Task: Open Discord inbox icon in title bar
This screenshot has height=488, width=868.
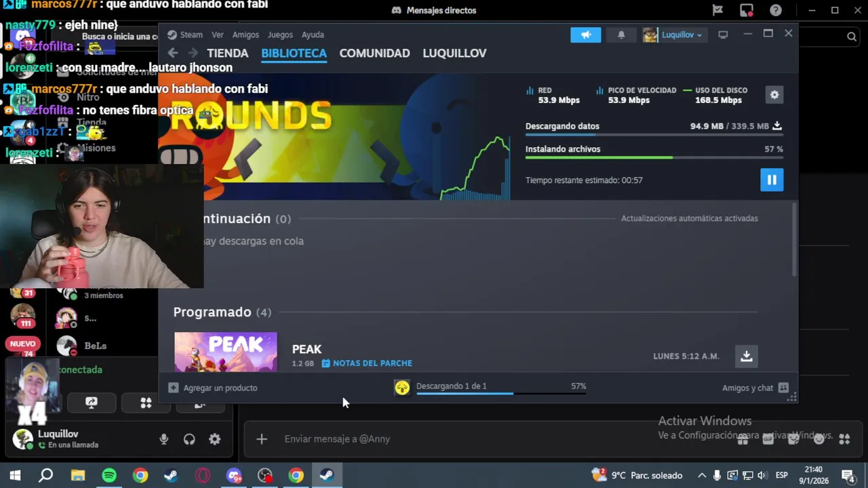Action: 747,10
